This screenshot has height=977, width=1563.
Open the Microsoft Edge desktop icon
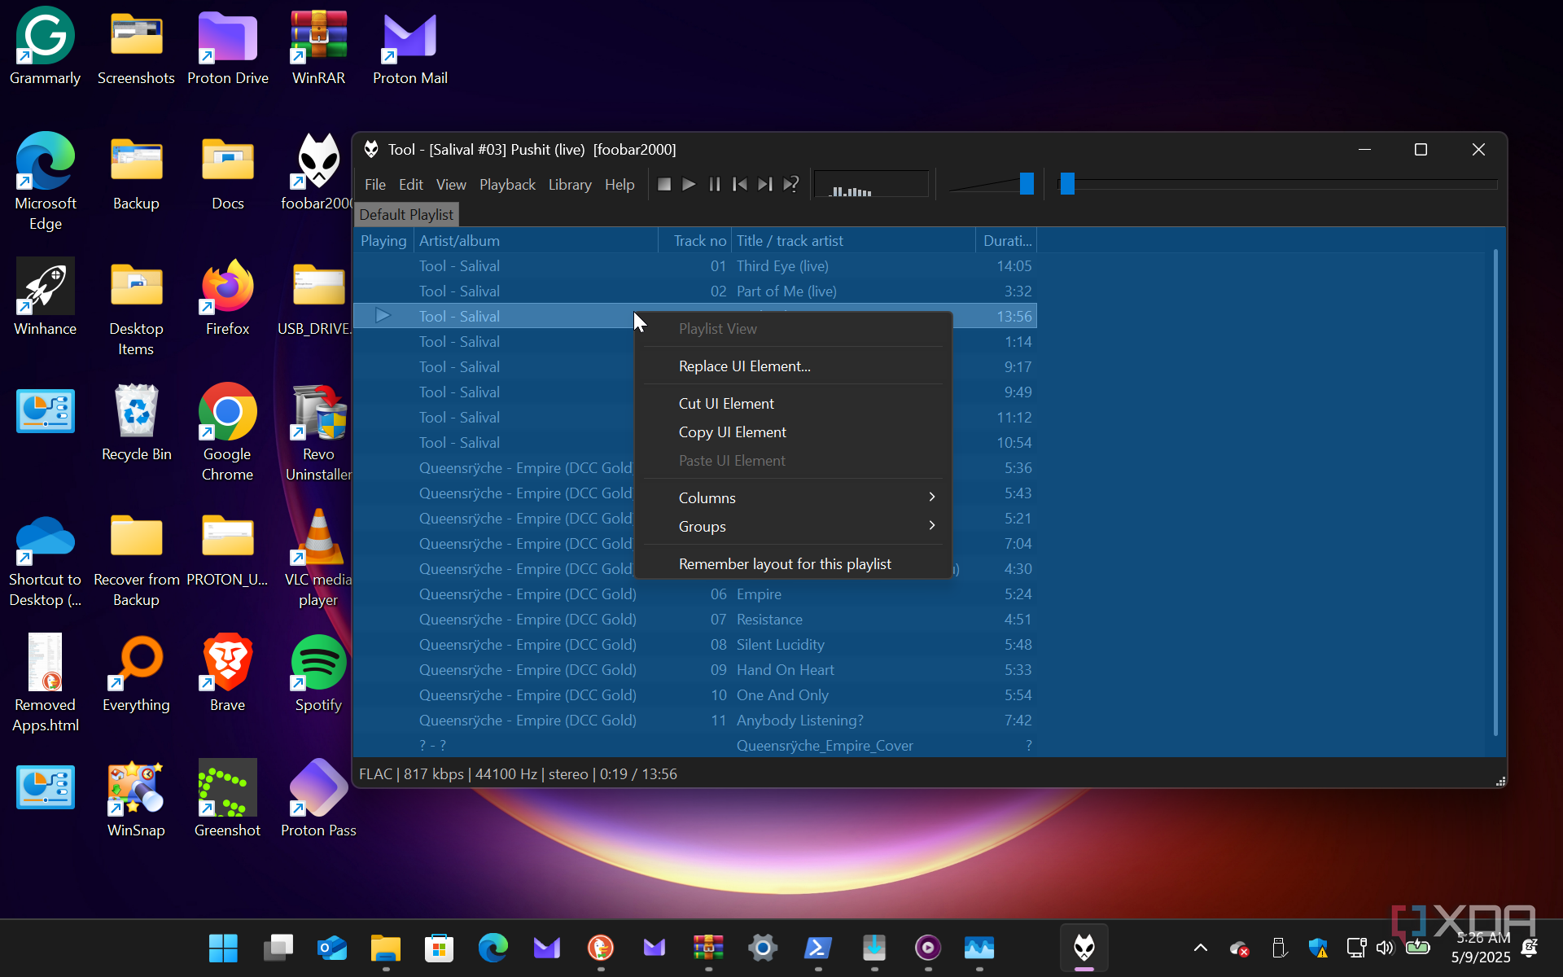(x=45, y=181)
